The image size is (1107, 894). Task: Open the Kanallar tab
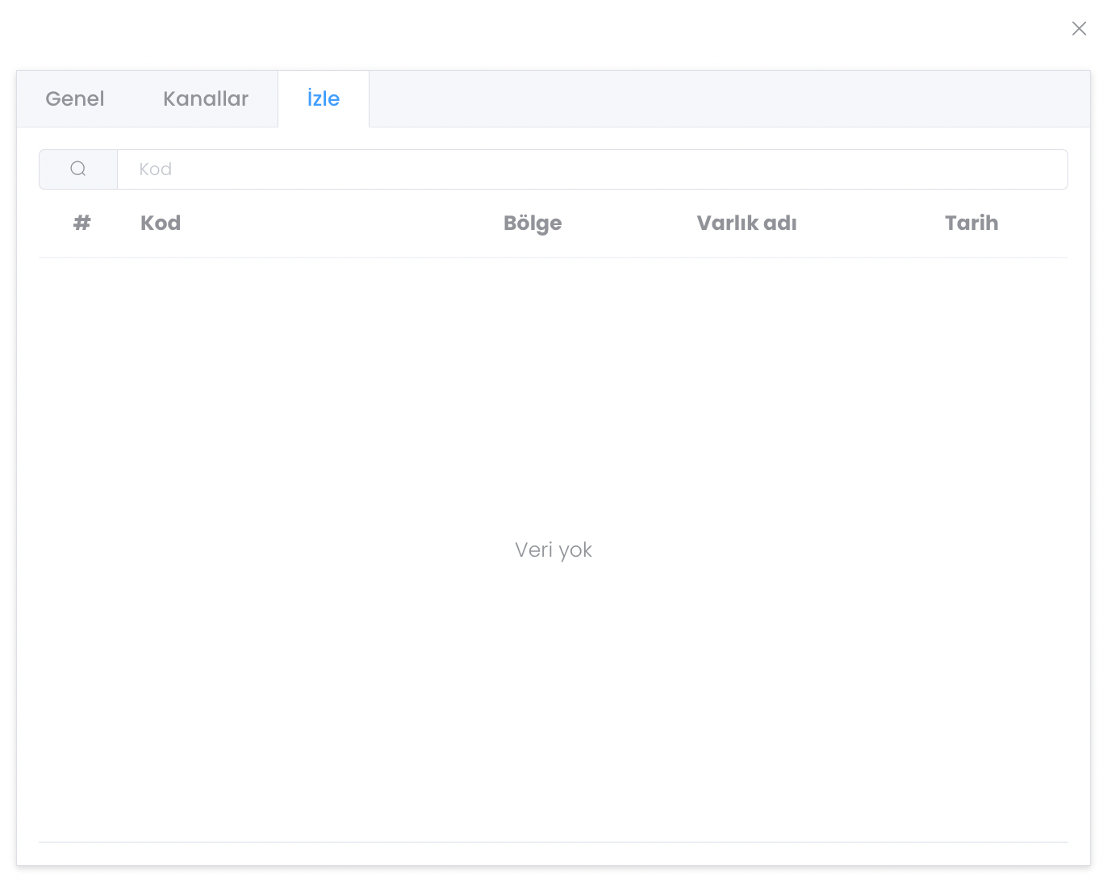click(x=206, y=99)
